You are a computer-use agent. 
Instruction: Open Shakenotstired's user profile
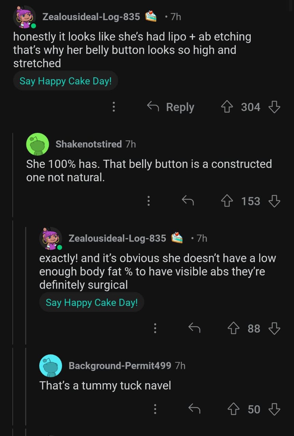[88, 144]
